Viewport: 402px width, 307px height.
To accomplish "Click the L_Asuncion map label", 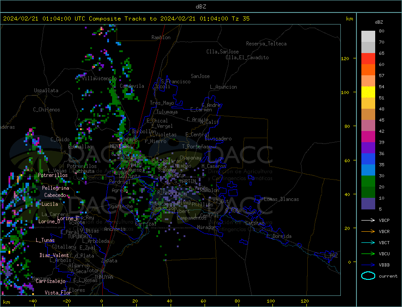I will coord(223,87).
